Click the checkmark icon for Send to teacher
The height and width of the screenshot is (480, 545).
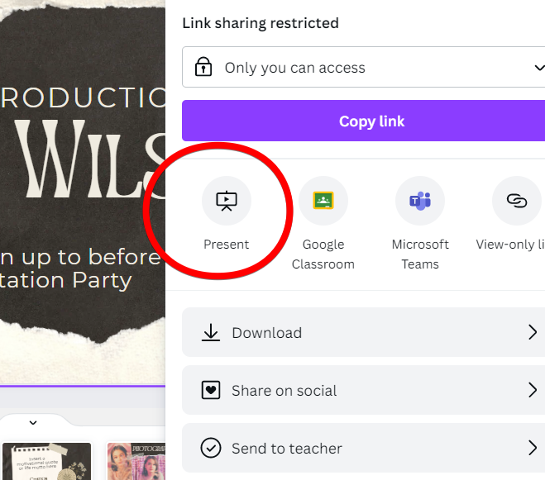click(x=211, y=449)
